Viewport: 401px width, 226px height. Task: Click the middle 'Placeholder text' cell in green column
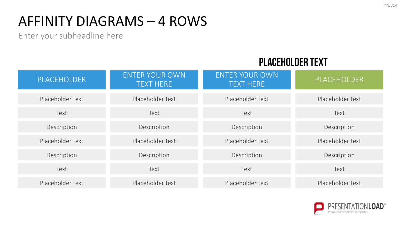point(339,141)
